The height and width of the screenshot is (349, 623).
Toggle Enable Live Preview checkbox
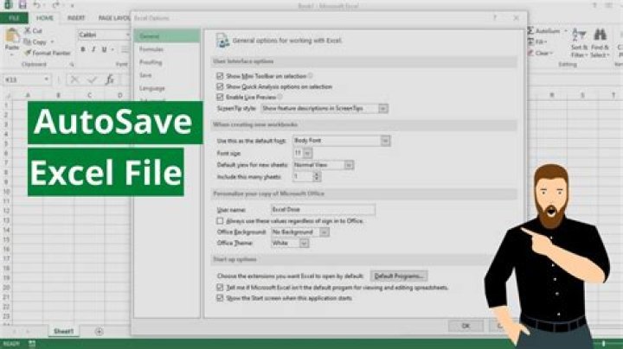[221, 97]
